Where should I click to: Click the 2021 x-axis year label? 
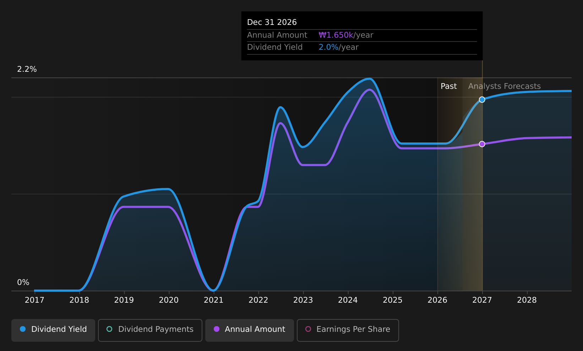click(213, 300)
